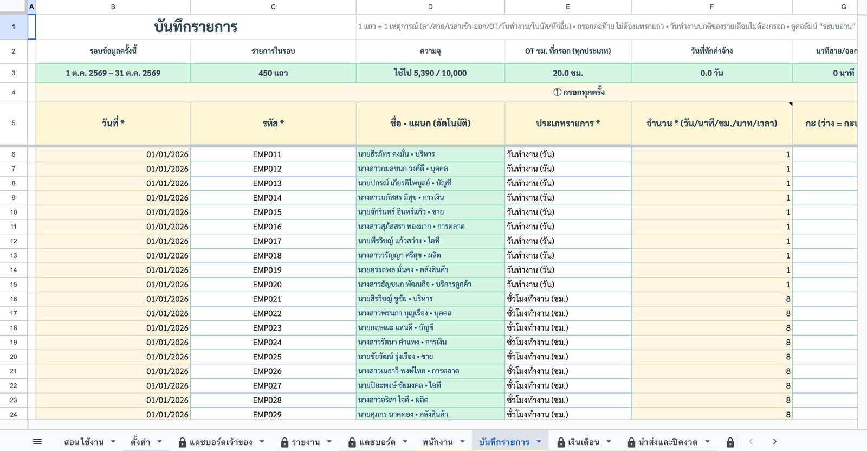Click the ① กรอกทุกครั้ง section banner
The width and height of the screenshot is (867, 451).
click(579, 93)
